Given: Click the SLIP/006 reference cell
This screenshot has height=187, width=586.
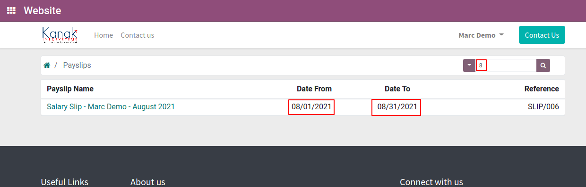Looking at the screenshot, I should [543, 107].
